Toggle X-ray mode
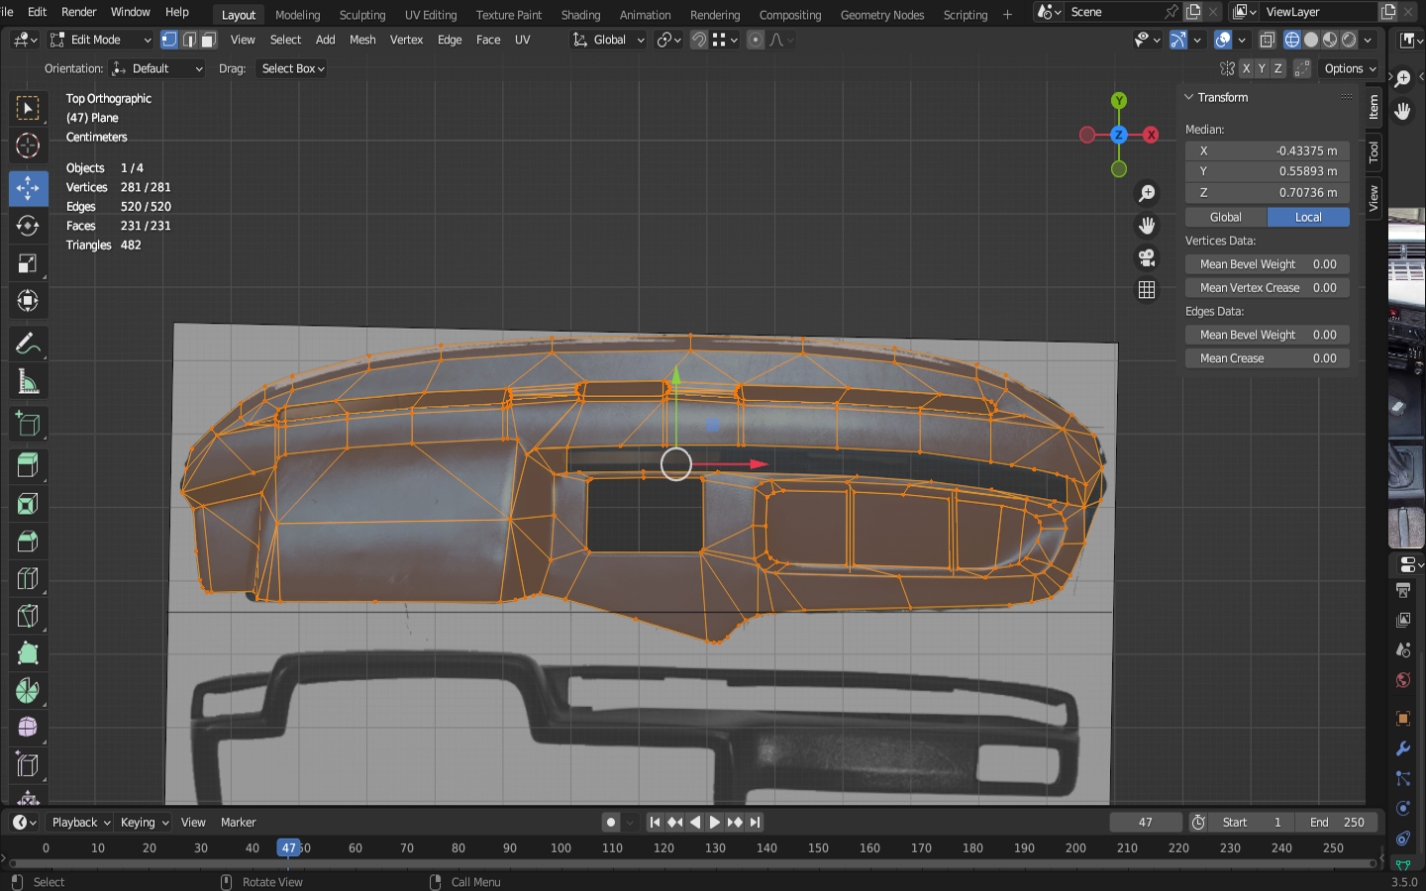The image size is (1426, 891). click(x=1267, y=40)
